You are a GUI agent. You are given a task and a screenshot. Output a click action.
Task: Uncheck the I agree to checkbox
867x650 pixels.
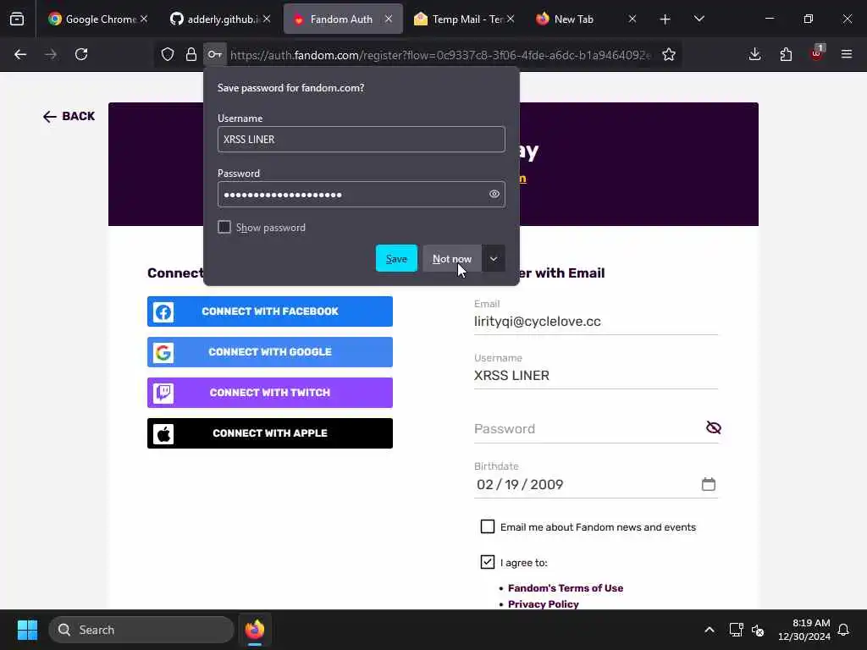point(487,562)
